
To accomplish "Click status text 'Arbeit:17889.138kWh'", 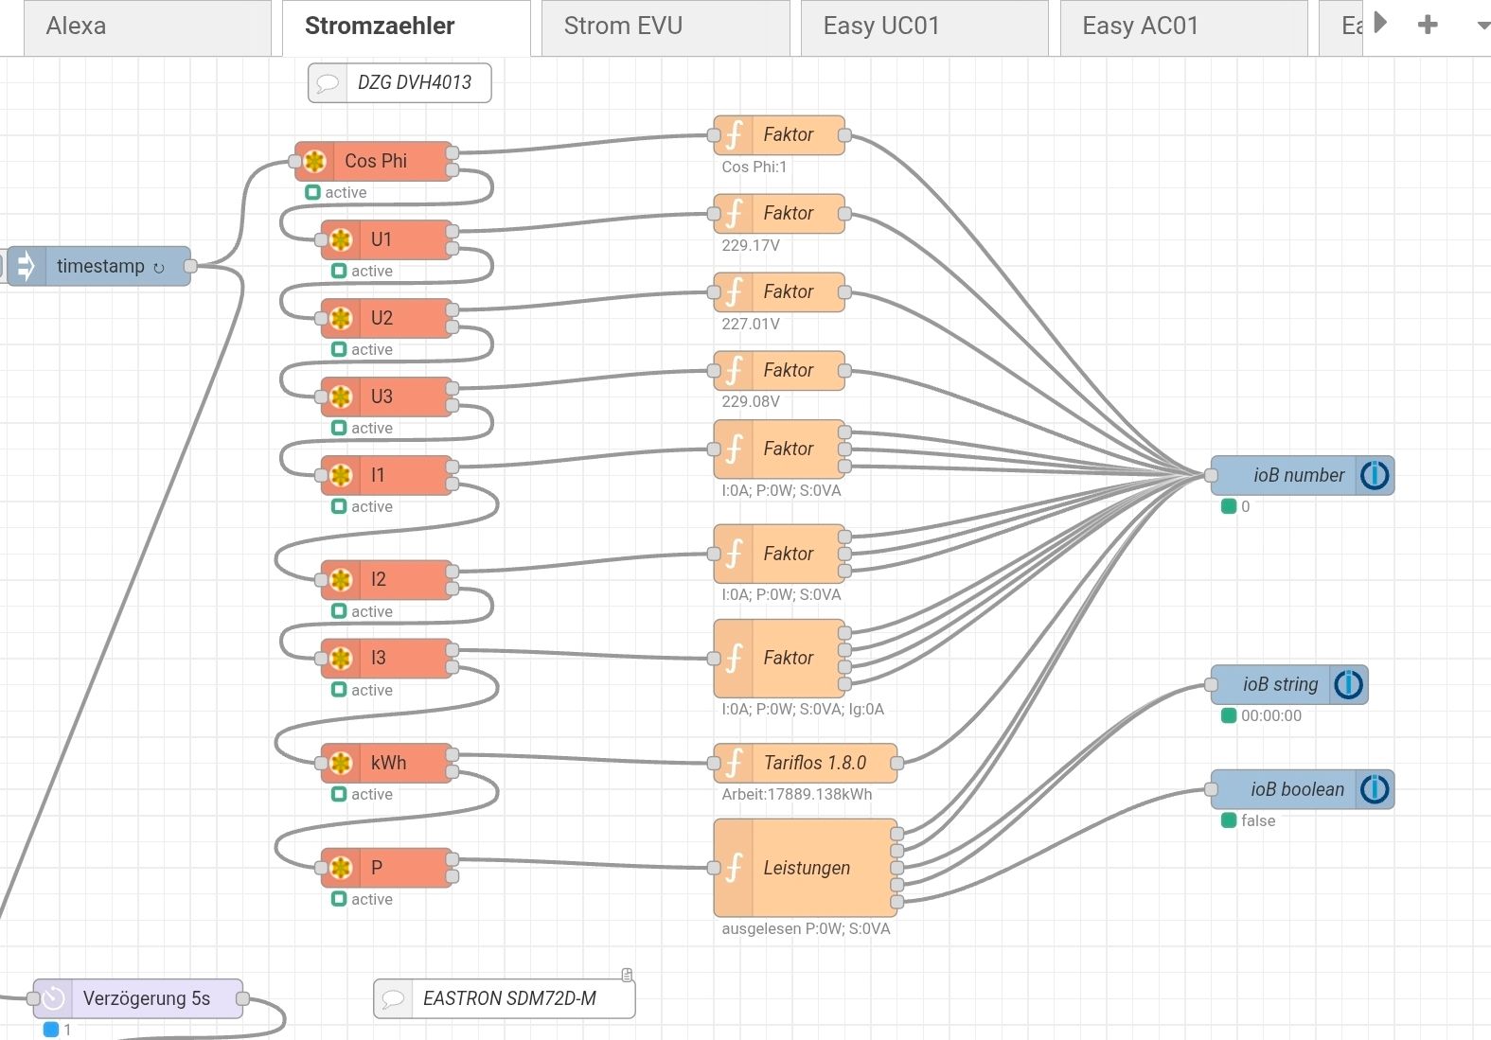I will pyautogui.click(x=797, y=794).
